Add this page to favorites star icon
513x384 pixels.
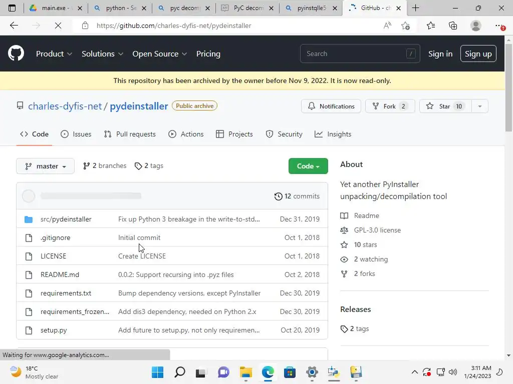tap(406, 25)
